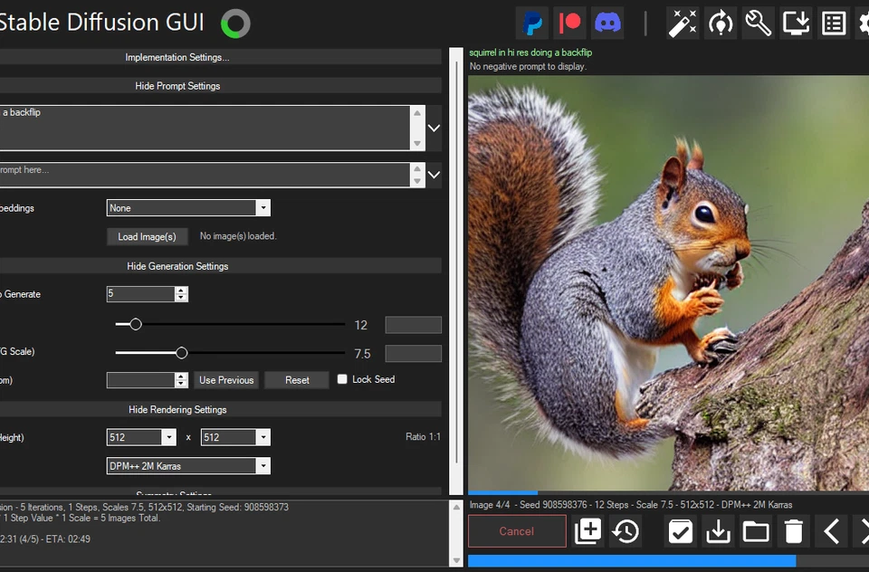Open the image history clock icon

(x=625, y=531)
